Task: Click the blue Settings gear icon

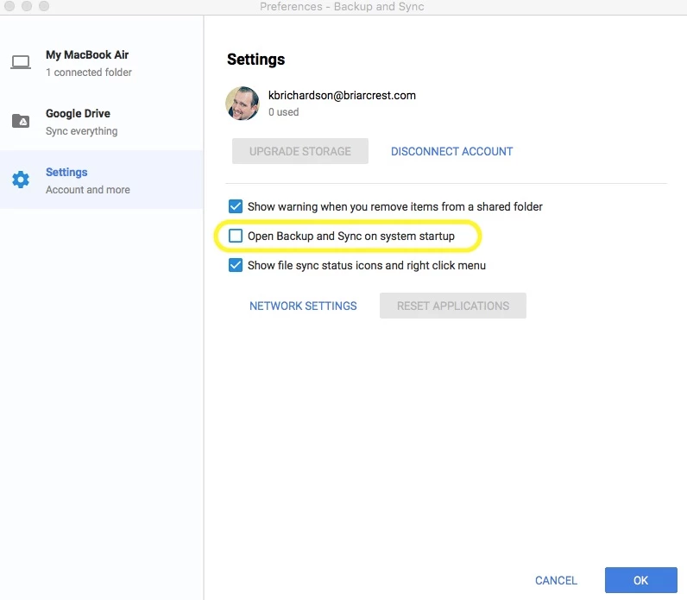Action: (x=21, y=180)
